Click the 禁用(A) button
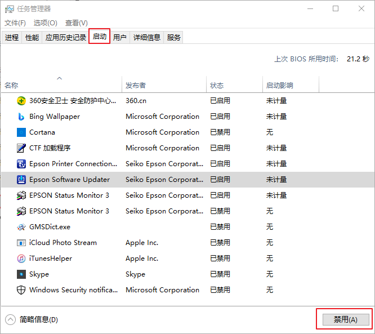 [346, 319]
